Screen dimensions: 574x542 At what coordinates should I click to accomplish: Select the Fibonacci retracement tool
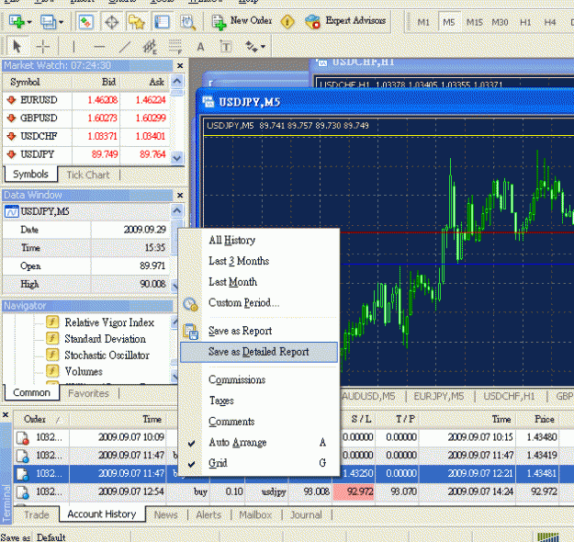click(x=175, y=47)
